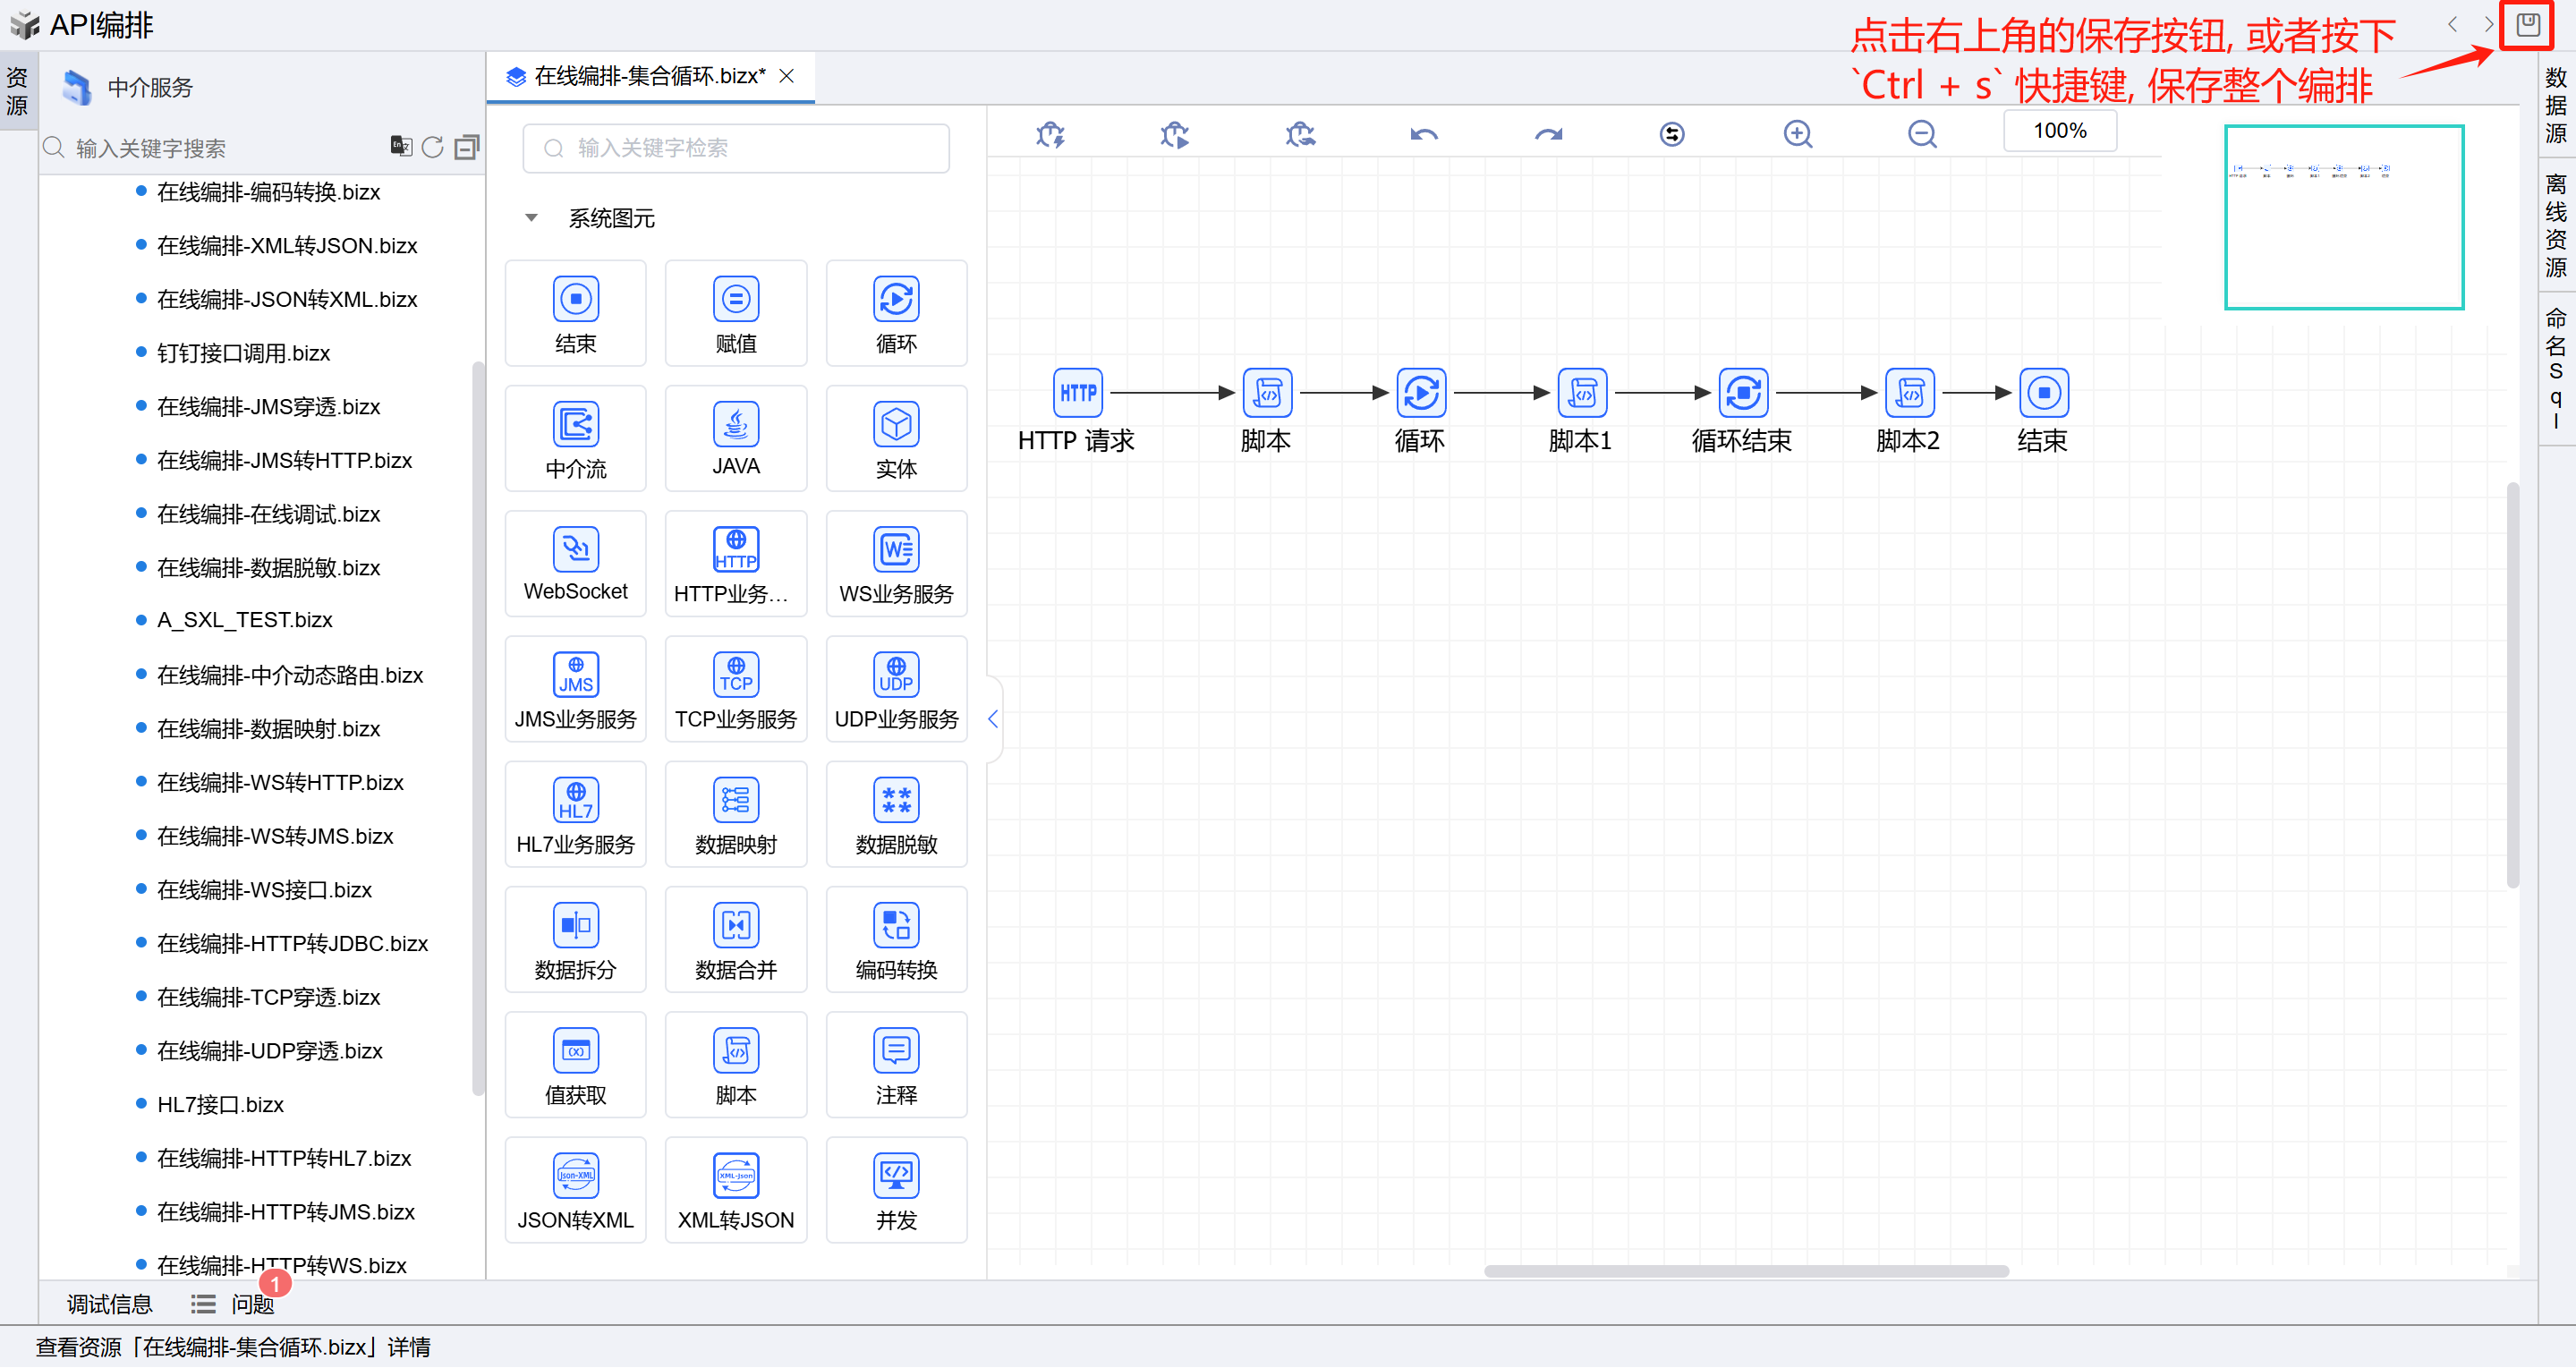Viewport: 2576px width, 1368px height.
Task: Click the undo arrow in canvas toolbar
Action: click(x=1424, y=134)
